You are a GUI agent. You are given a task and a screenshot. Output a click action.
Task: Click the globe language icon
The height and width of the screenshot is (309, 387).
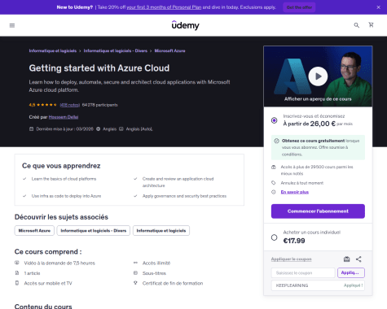click(x=99, y=129)
